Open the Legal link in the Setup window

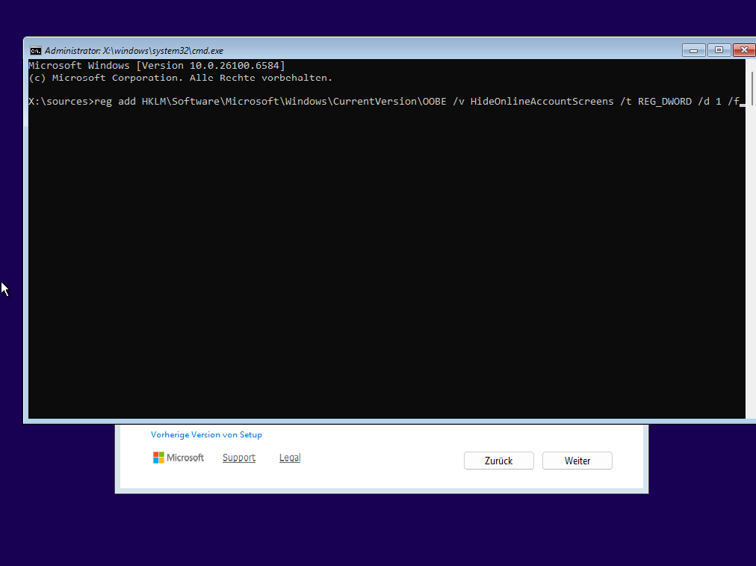(290, 458)
